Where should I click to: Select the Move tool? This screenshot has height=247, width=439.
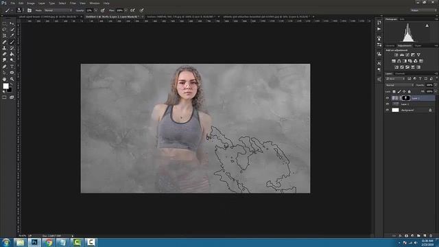pos(12,23)
